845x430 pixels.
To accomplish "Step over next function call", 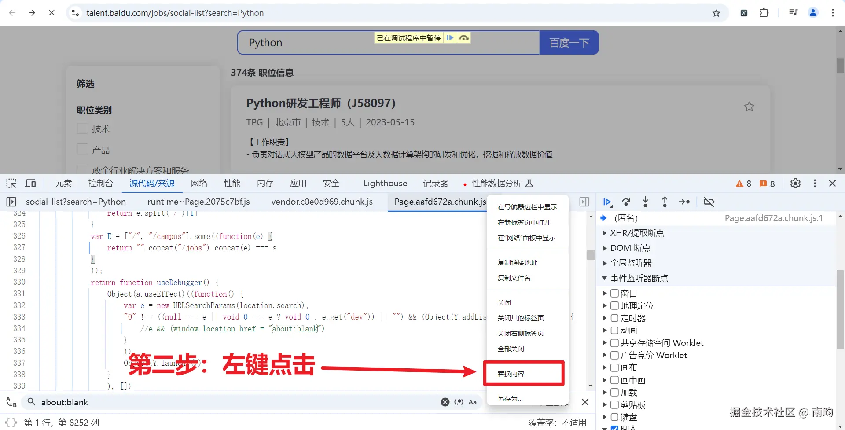I will tap(626, 202).
